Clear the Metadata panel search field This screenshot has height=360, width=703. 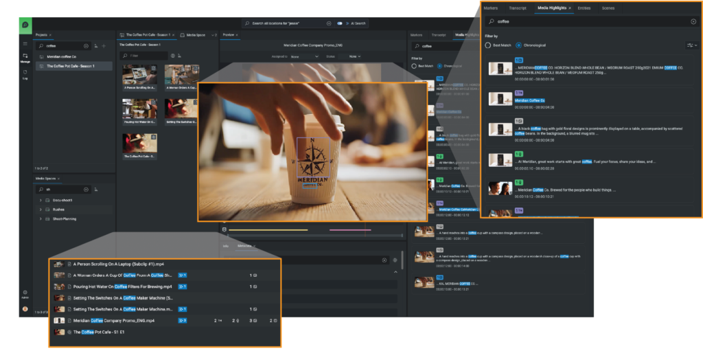(x=384, y=260)
